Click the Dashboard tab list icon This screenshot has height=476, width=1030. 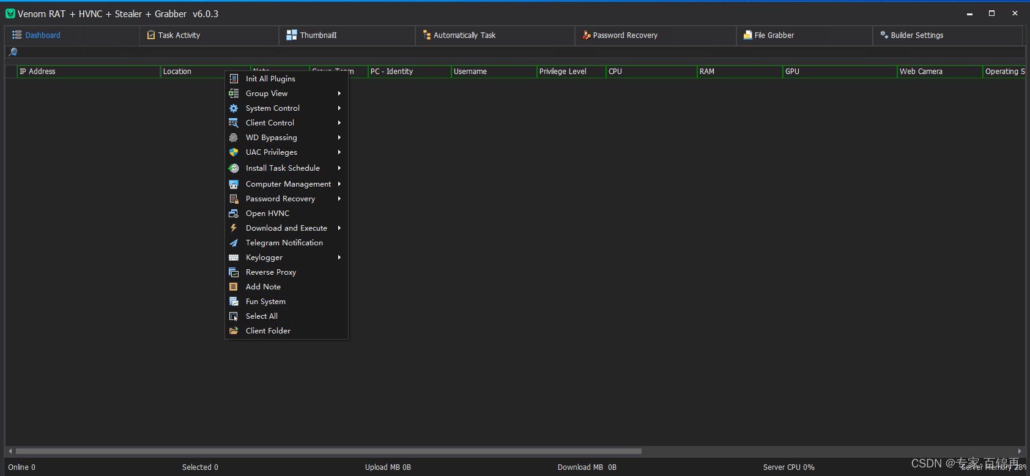click(17, 35)
